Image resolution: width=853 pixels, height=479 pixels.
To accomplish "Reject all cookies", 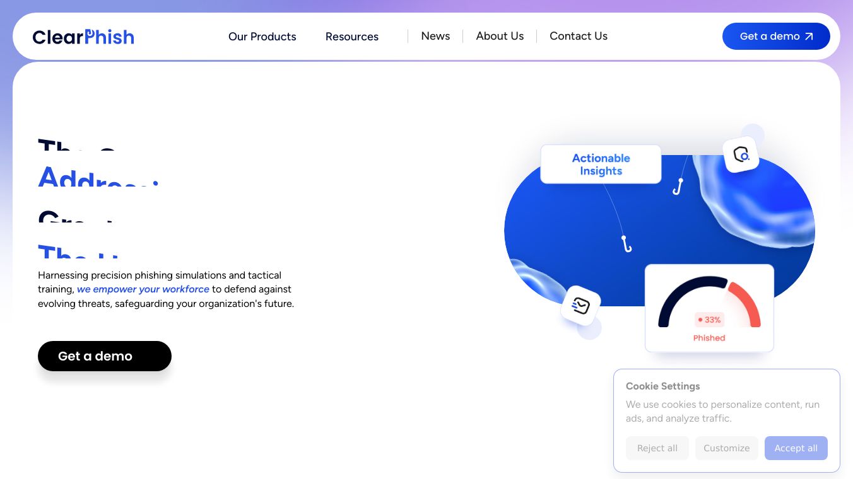I will click(x=657, y=448).
